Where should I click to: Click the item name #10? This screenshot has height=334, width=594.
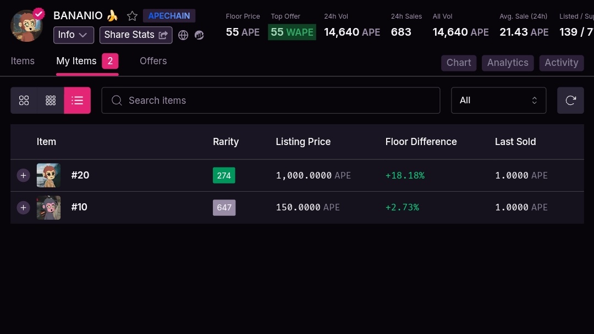(79, 207)
